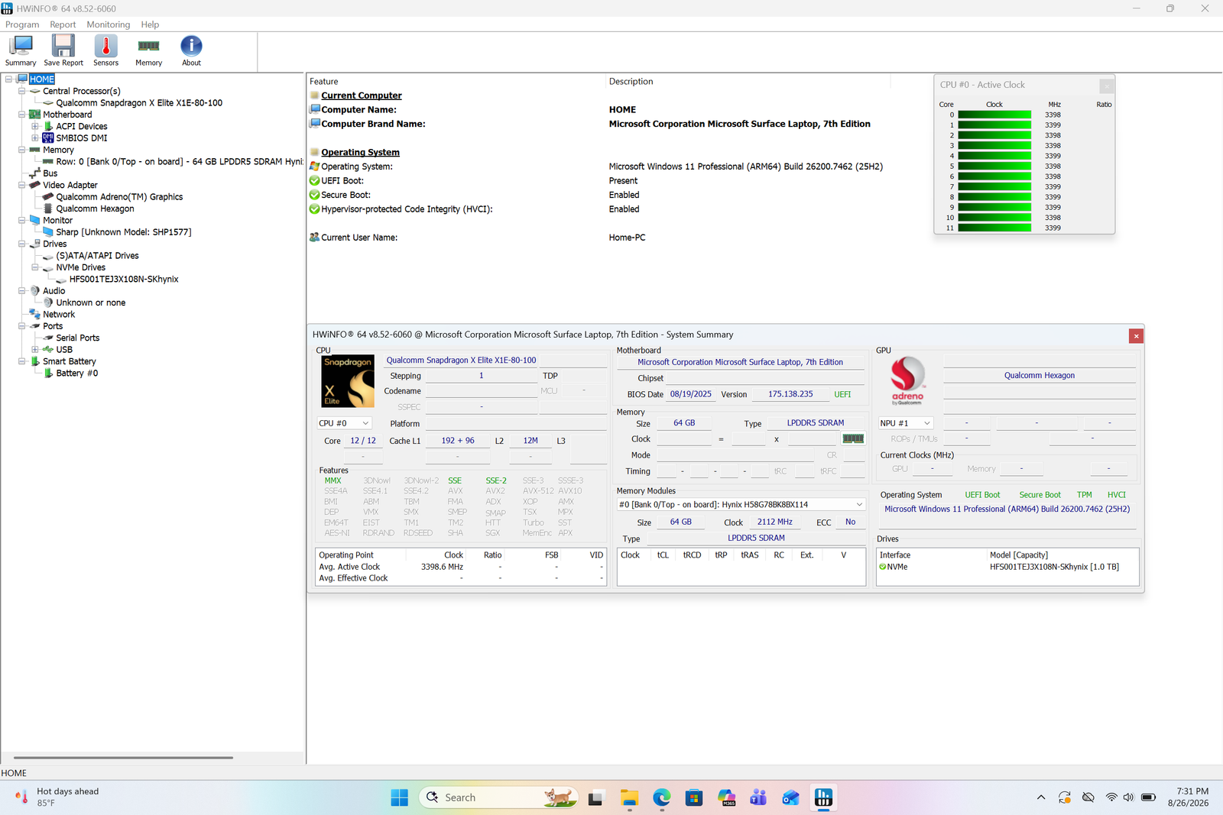Collapse the Video Adapter node
Viewport: 1223px width, 815px height.
[21, 185]
